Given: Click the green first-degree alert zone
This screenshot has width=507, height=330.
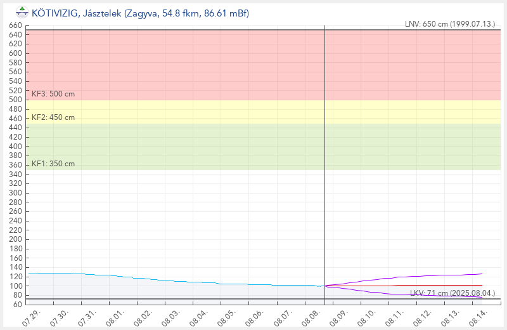Looking at the screenshot, I should 263,147.
